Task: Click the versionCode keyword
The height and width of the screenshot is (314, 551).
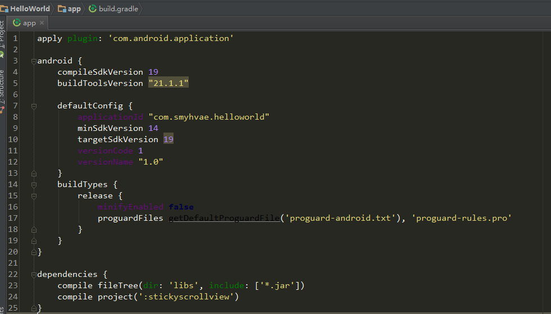Action: (106, 151)
